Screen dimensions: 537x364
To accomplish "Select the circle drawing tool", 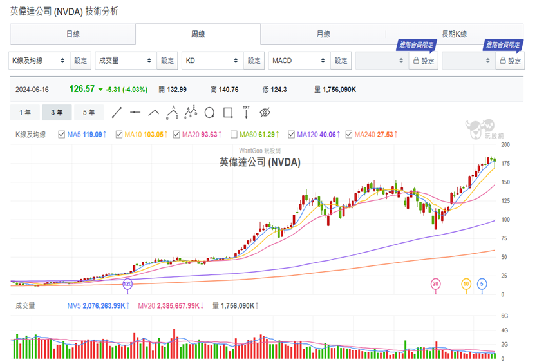I will (x=209, y=113).
